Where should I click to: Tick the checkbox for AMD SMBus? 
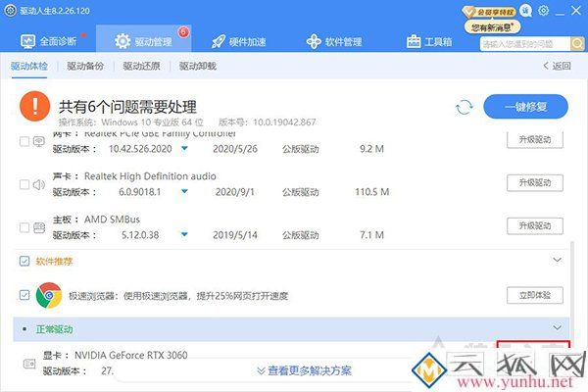tap(24, 227)
